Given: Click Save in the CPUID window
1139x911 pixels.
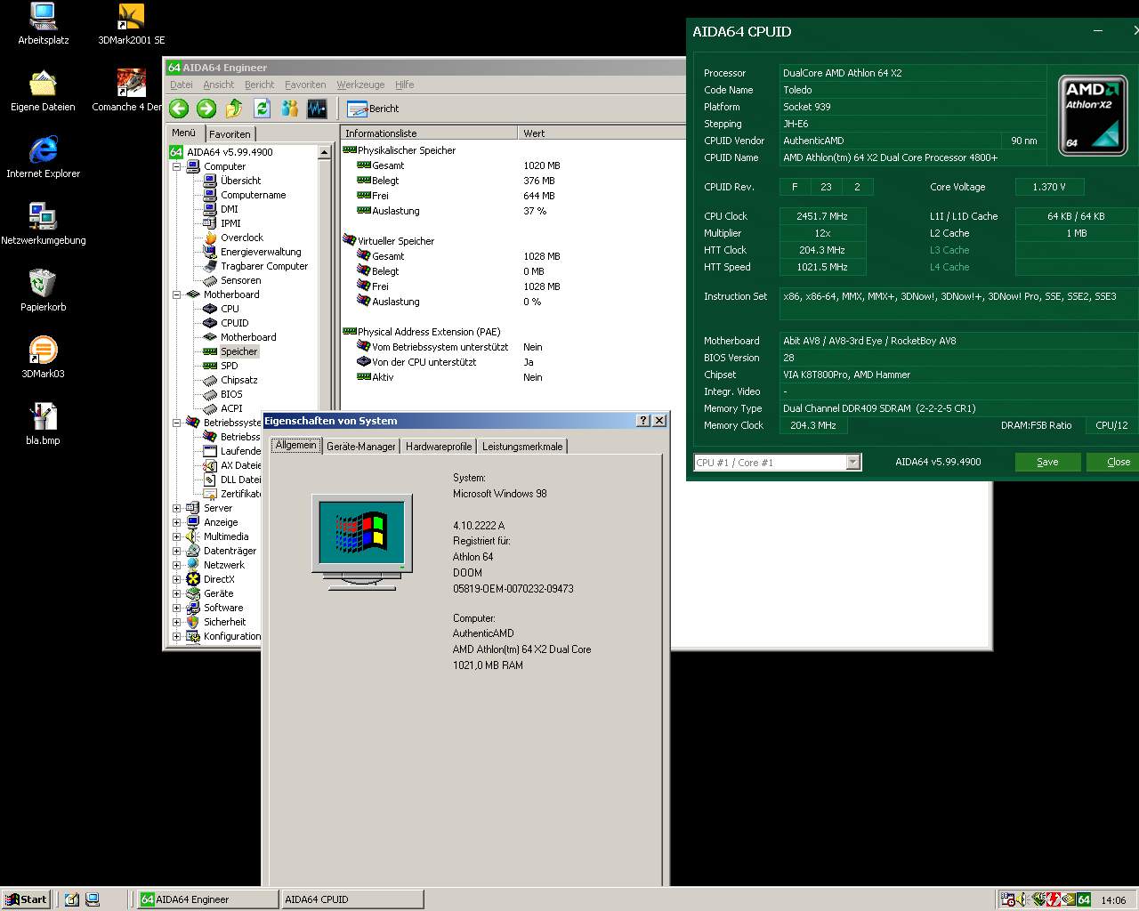Looking at the screenshot, I should (1047, 462).
